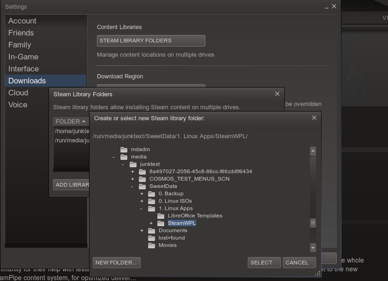This screenshot has width=388, height=281.
Task: Click the folder icon beside Documents
Action: 151,230
